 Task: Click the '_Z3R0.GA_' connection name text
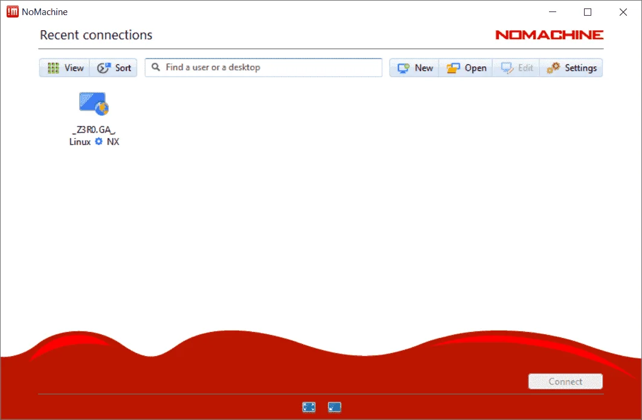(x=94, y=130)
